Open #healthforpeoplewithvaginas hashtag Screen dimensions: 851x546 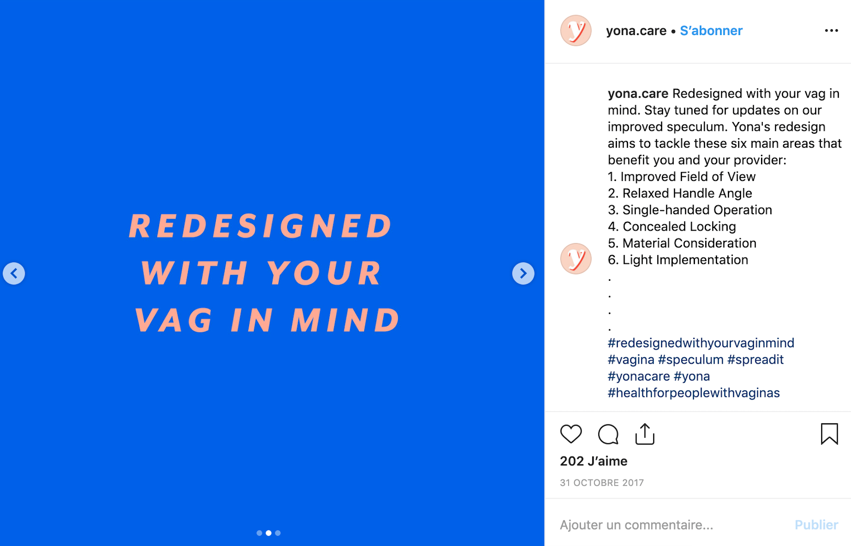click(694, 393)
